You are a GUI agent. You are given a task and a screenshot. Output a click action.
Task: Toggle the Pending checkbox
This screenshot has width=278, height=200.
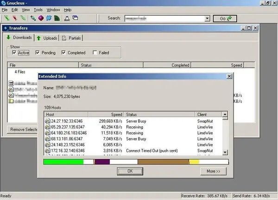pos(38,53)
